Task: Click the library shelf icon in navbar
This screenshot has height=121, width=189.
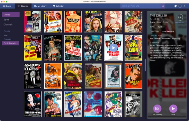Action: coord(35,6)
